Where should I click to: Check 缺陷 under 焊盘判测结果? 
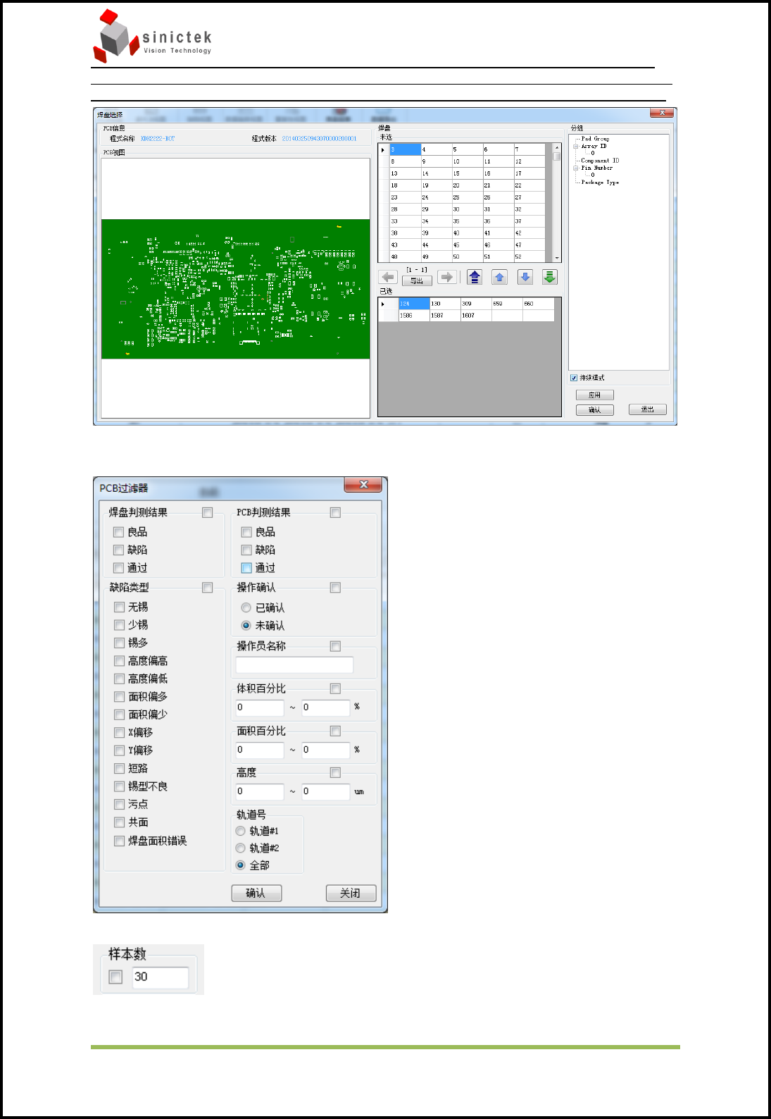(118, 550)
